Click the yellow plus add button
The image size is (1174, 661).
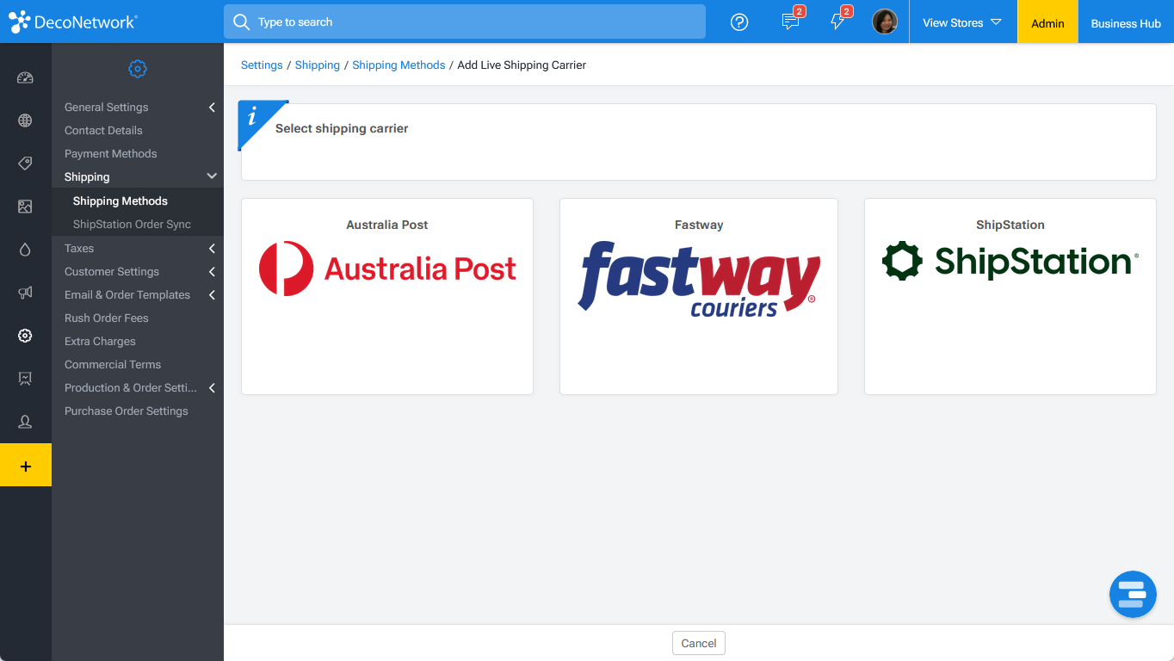[x=26, y=465]
